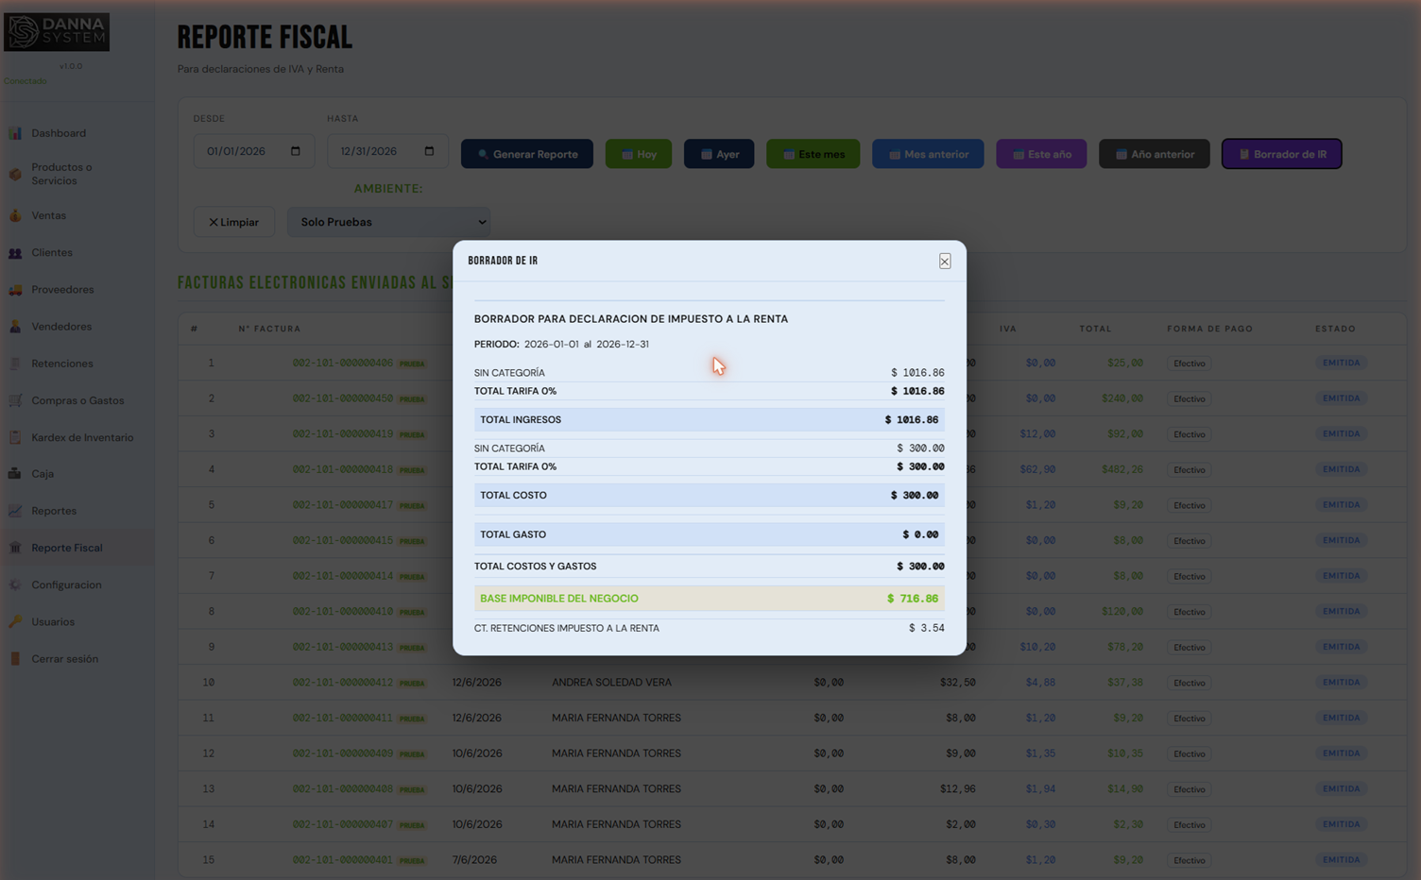The width and height of the screenshot is (1421, 880).
Task: Open calendar picker in Desde date field
Action: (296, 151)
